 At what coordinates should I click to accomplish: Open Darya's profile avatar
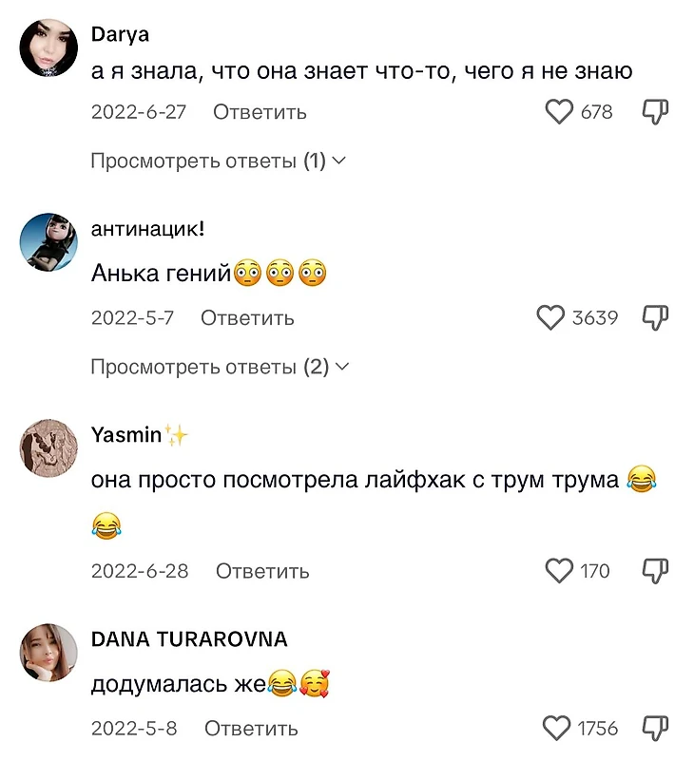point(48,48)
